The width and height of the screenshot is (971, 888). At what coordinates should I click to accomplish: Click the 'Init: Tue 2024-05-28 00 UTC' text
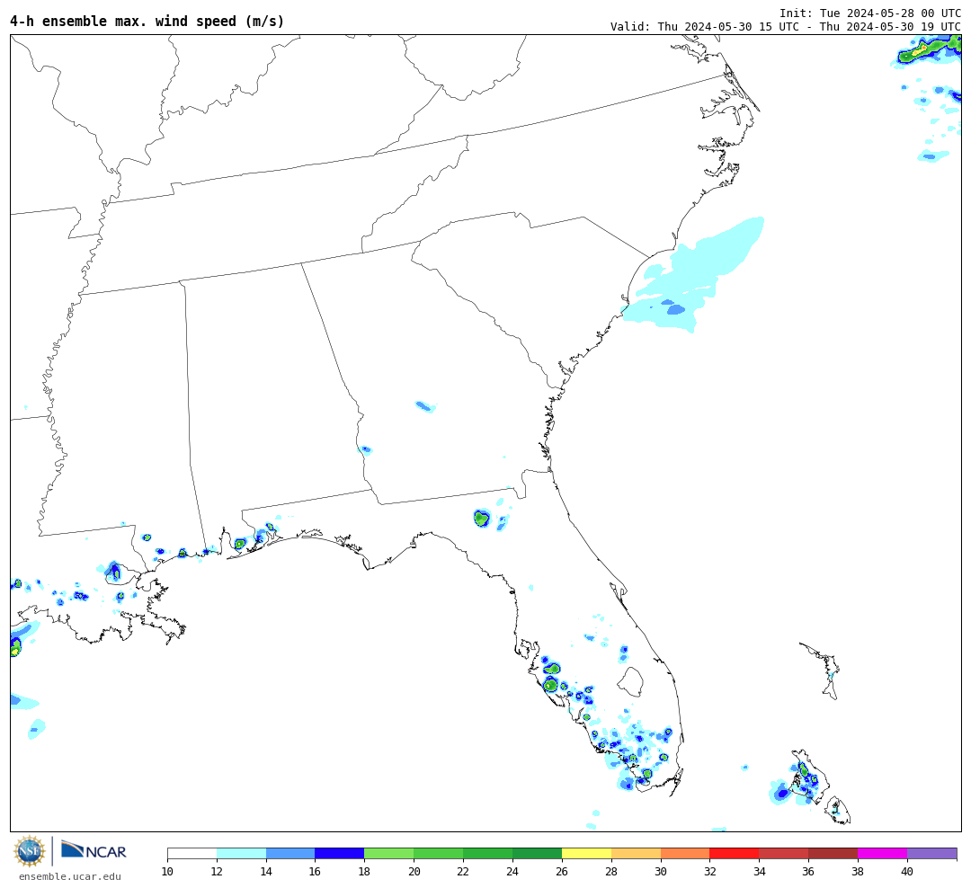[870, 13]
